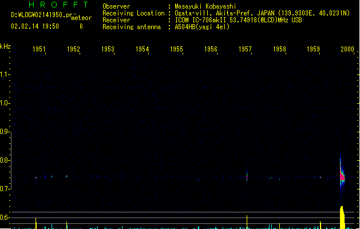Image resolution: width=360 pixels, height=229 pixels.
Task: Select antenna text A504HB(yagi 4el)
Action: tap(202, 27)
